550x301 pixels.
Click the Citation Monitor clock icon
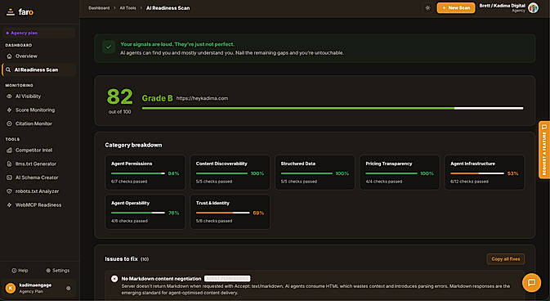coord(10,124)
